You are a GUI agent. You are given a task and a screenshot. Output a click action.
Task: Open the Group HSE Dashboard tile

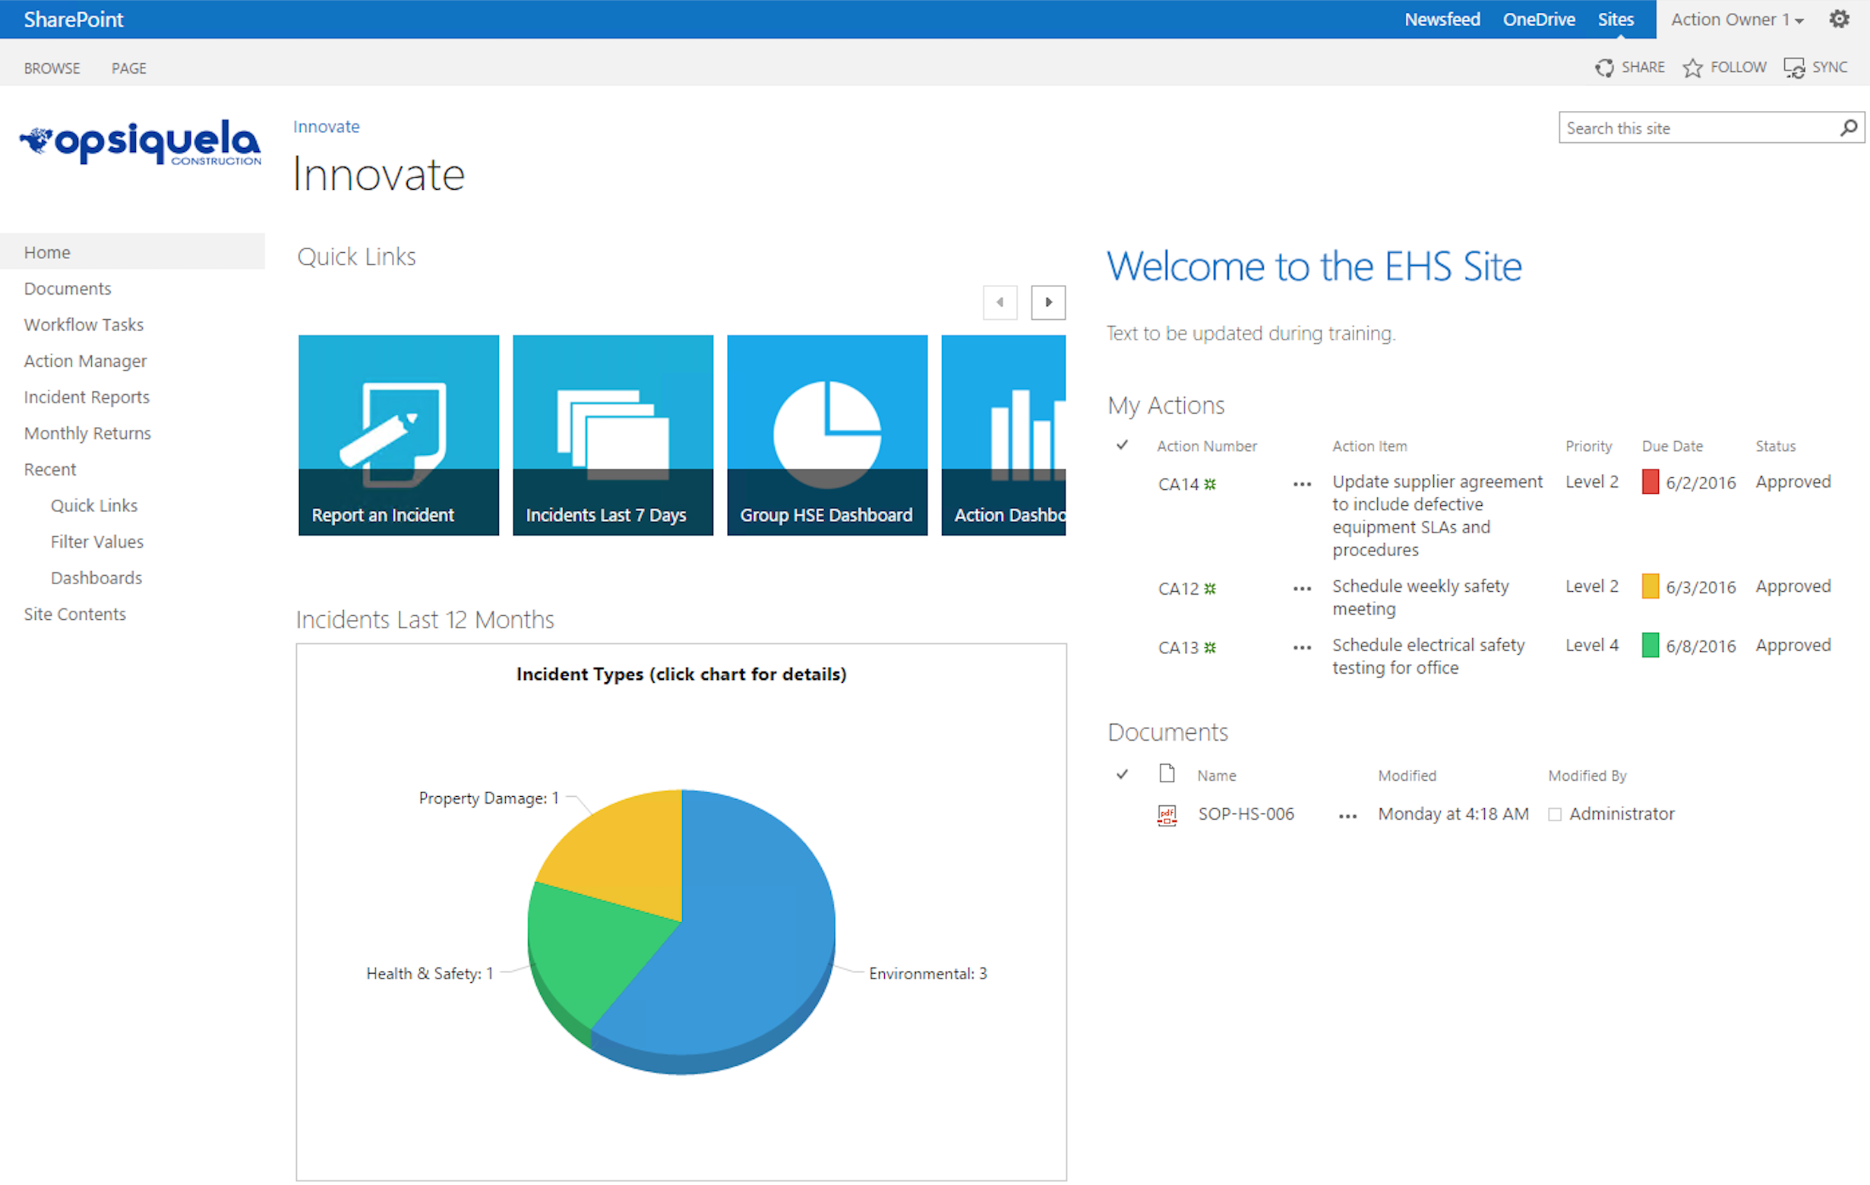tap(826, 434)
